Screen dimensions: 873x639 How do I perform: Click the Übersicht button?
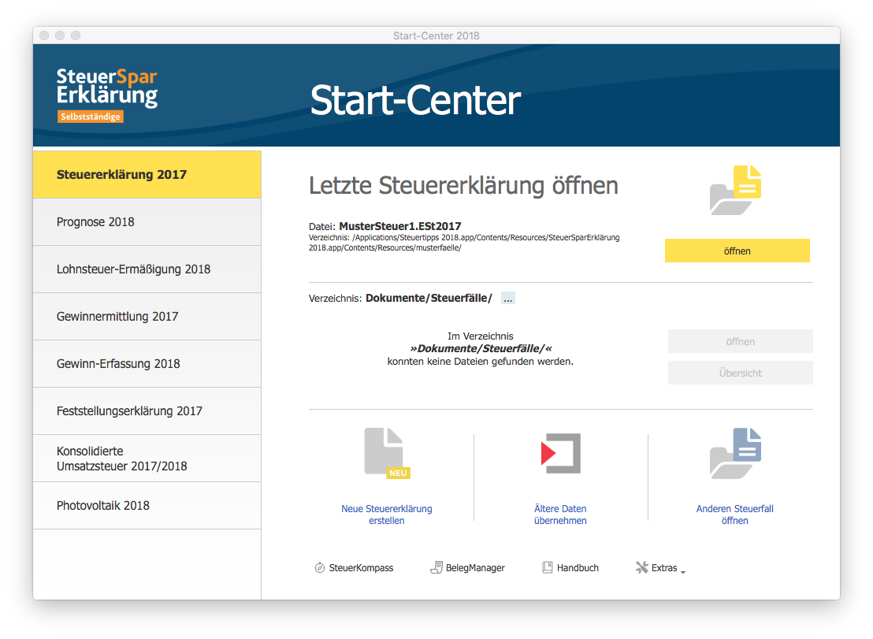(x=740, y=373)
